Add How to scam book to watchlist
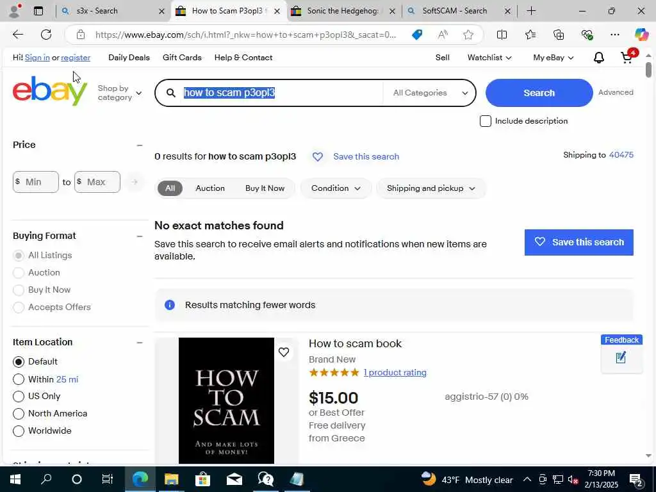Image resolution: width=656 pixels, height=492 pixels. [284, 352]
